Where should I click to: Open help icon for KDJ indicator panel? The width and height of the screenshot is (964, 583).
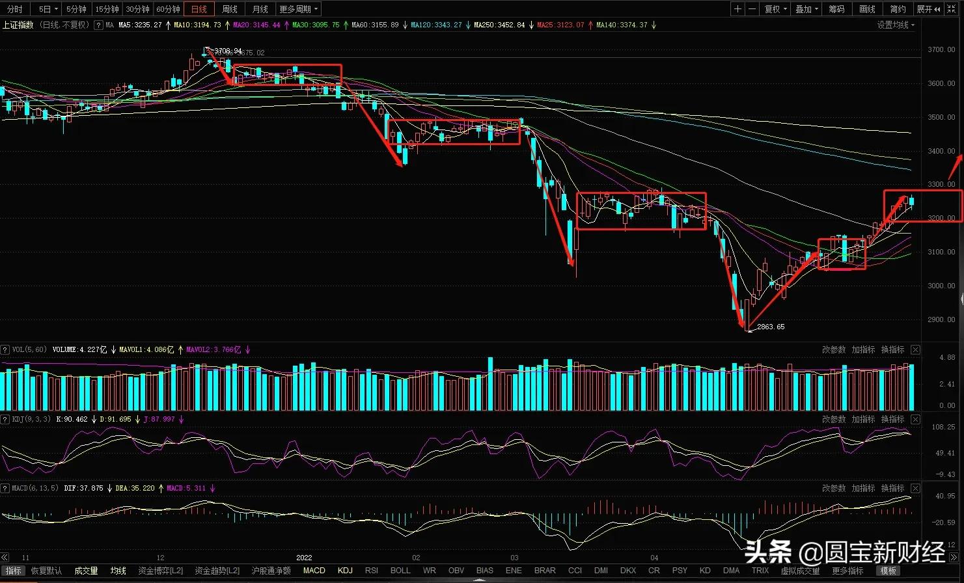5,419
